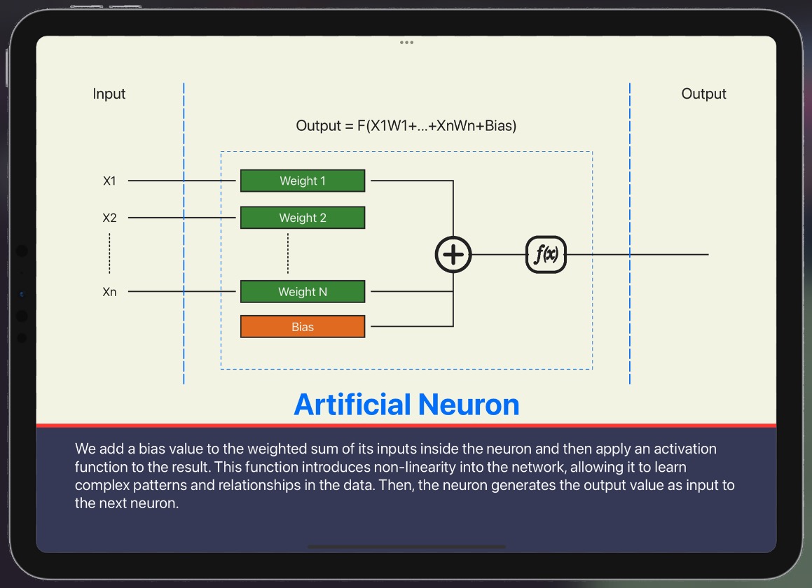
Task: Click the dotted line between X2 and Xn
Action: (x=110, y=254)
